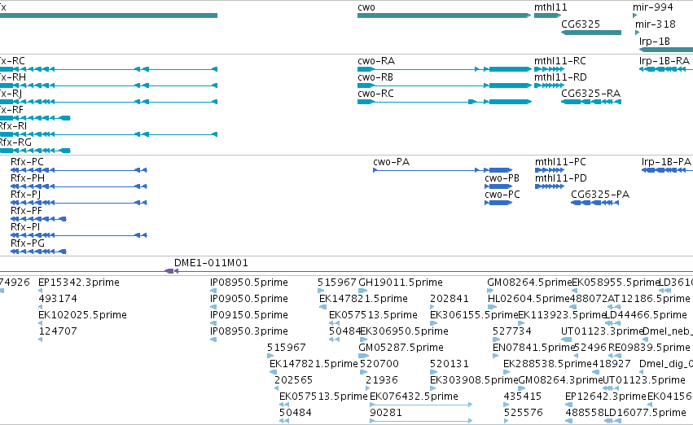Click the 21936 EST label

point(381,380)
